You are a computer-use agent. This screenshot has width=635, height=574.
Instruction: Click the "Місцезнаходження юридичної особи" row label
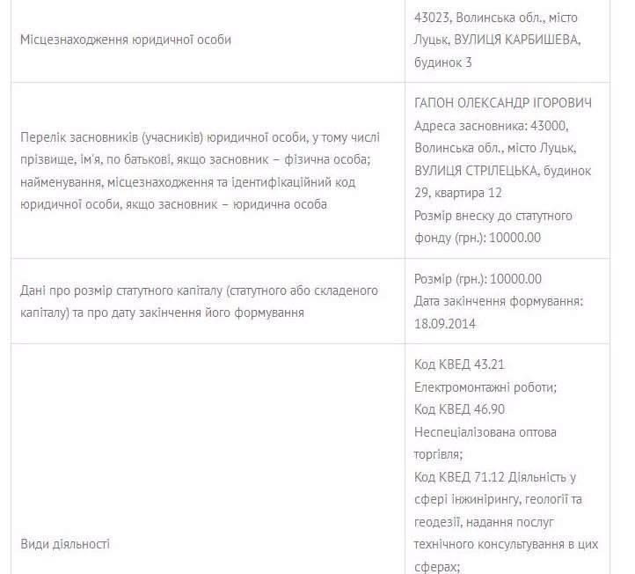(126, 40)
